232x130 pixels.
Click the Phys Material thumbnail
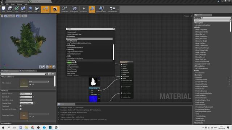pyautogui.click(x=24, y=83)
